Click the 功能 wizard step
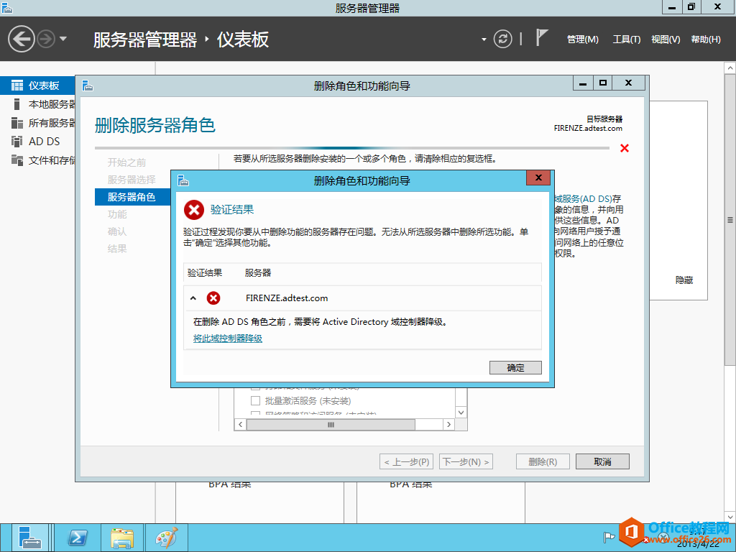Viewport: 736px width, 552px height. tap(117, 214)
